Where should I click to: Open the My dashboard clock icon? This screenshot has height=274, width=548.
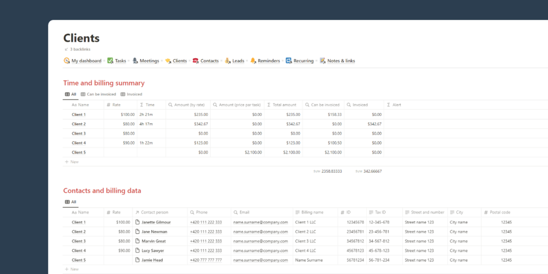coord(67,60)
